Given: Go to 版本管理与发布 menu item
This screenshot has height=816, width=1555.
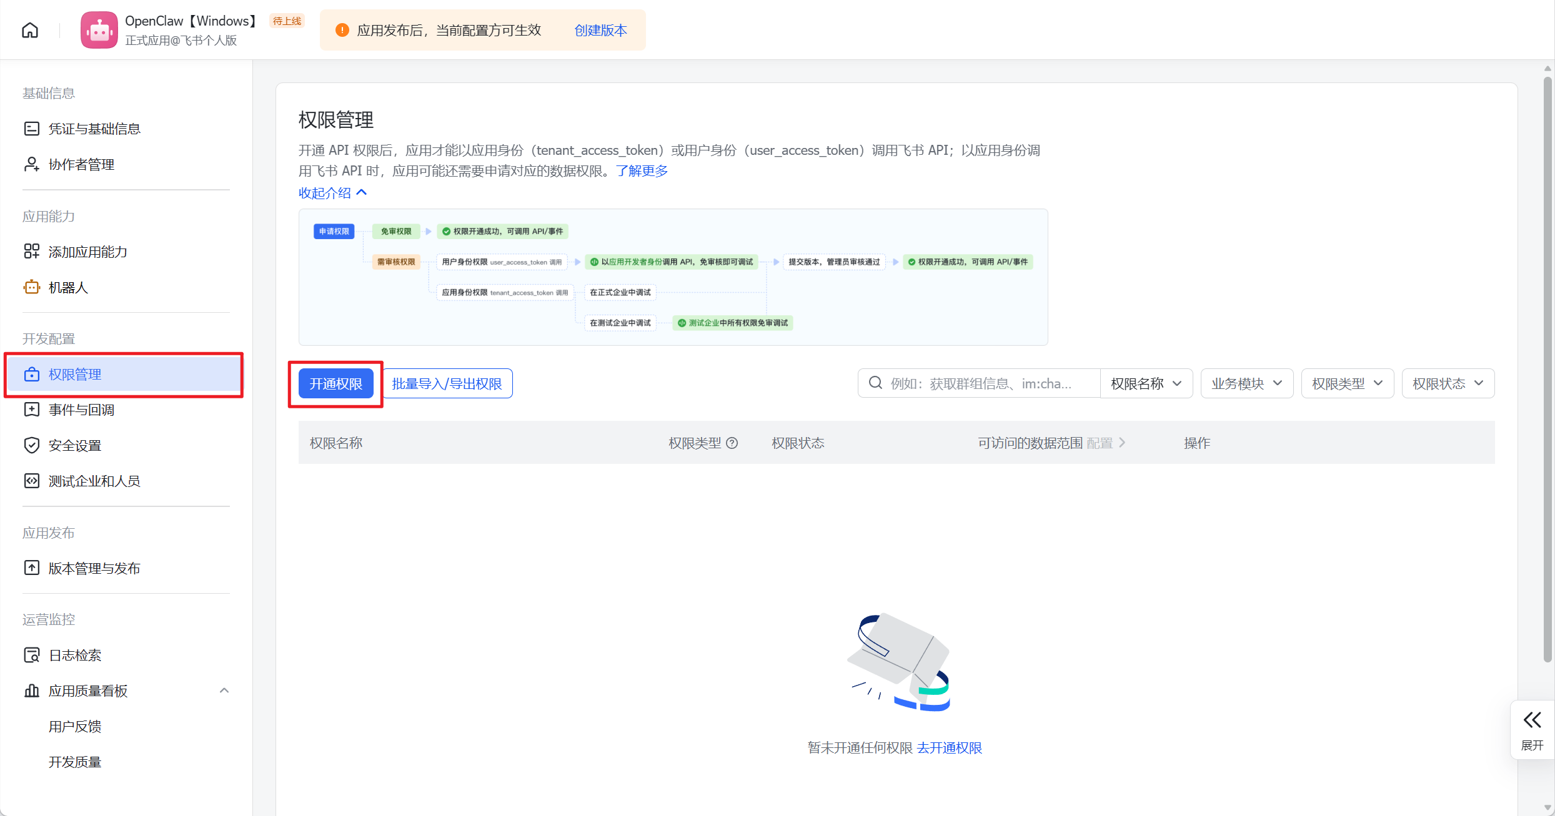Looking at the screenshot, I should pos(94,568).
